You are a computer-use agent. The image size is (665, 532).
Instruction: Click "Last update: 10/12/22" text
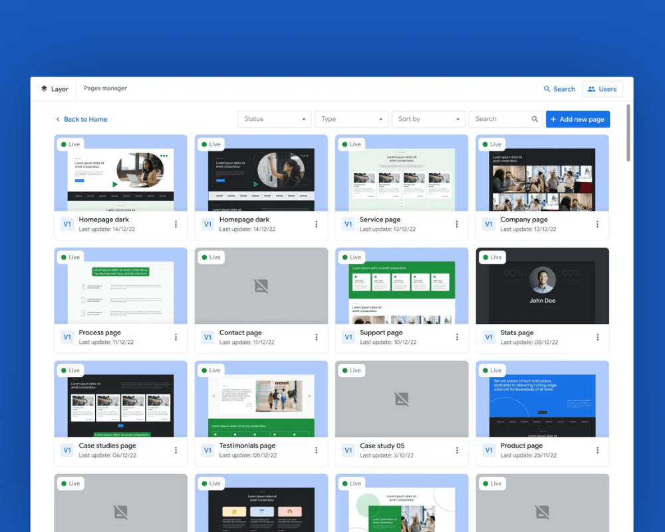tap(388, 342)
